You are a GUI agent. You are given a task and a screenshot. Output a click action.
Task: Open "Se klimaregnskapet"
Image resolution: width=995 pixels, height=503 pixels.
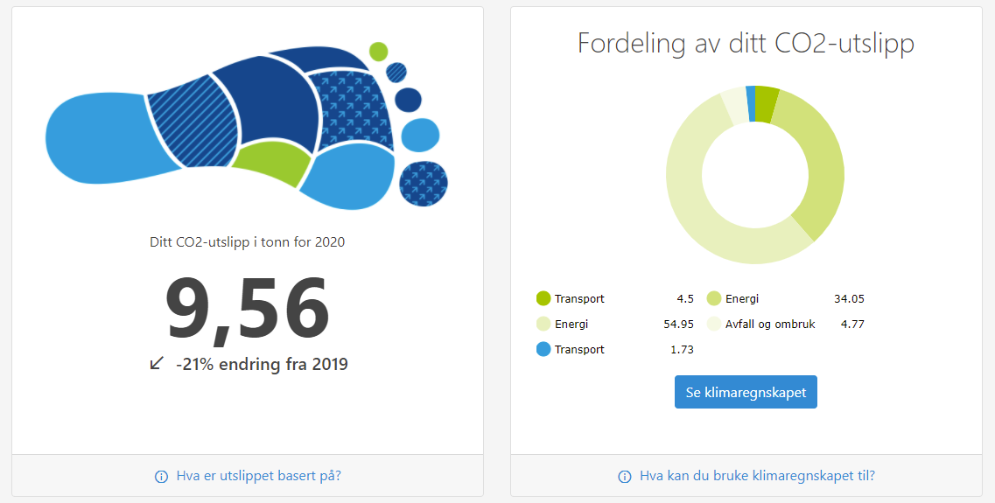(746, 393)
